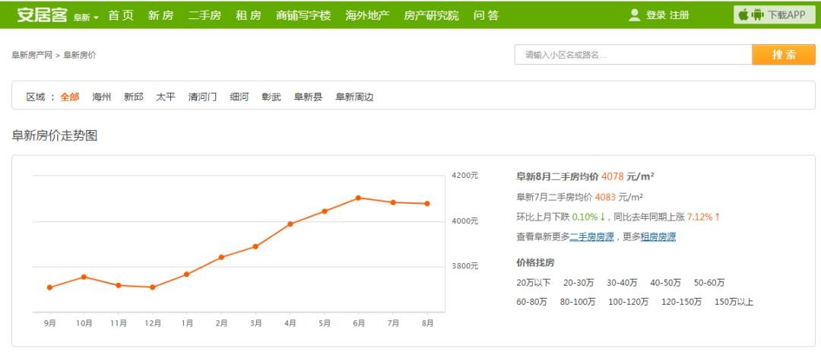Click the 登录 login link

pos(655,15)
